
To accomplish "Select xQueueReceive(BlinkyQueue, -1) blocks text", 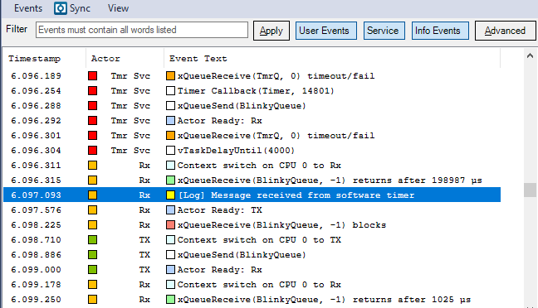I will [x=281, y=225].
